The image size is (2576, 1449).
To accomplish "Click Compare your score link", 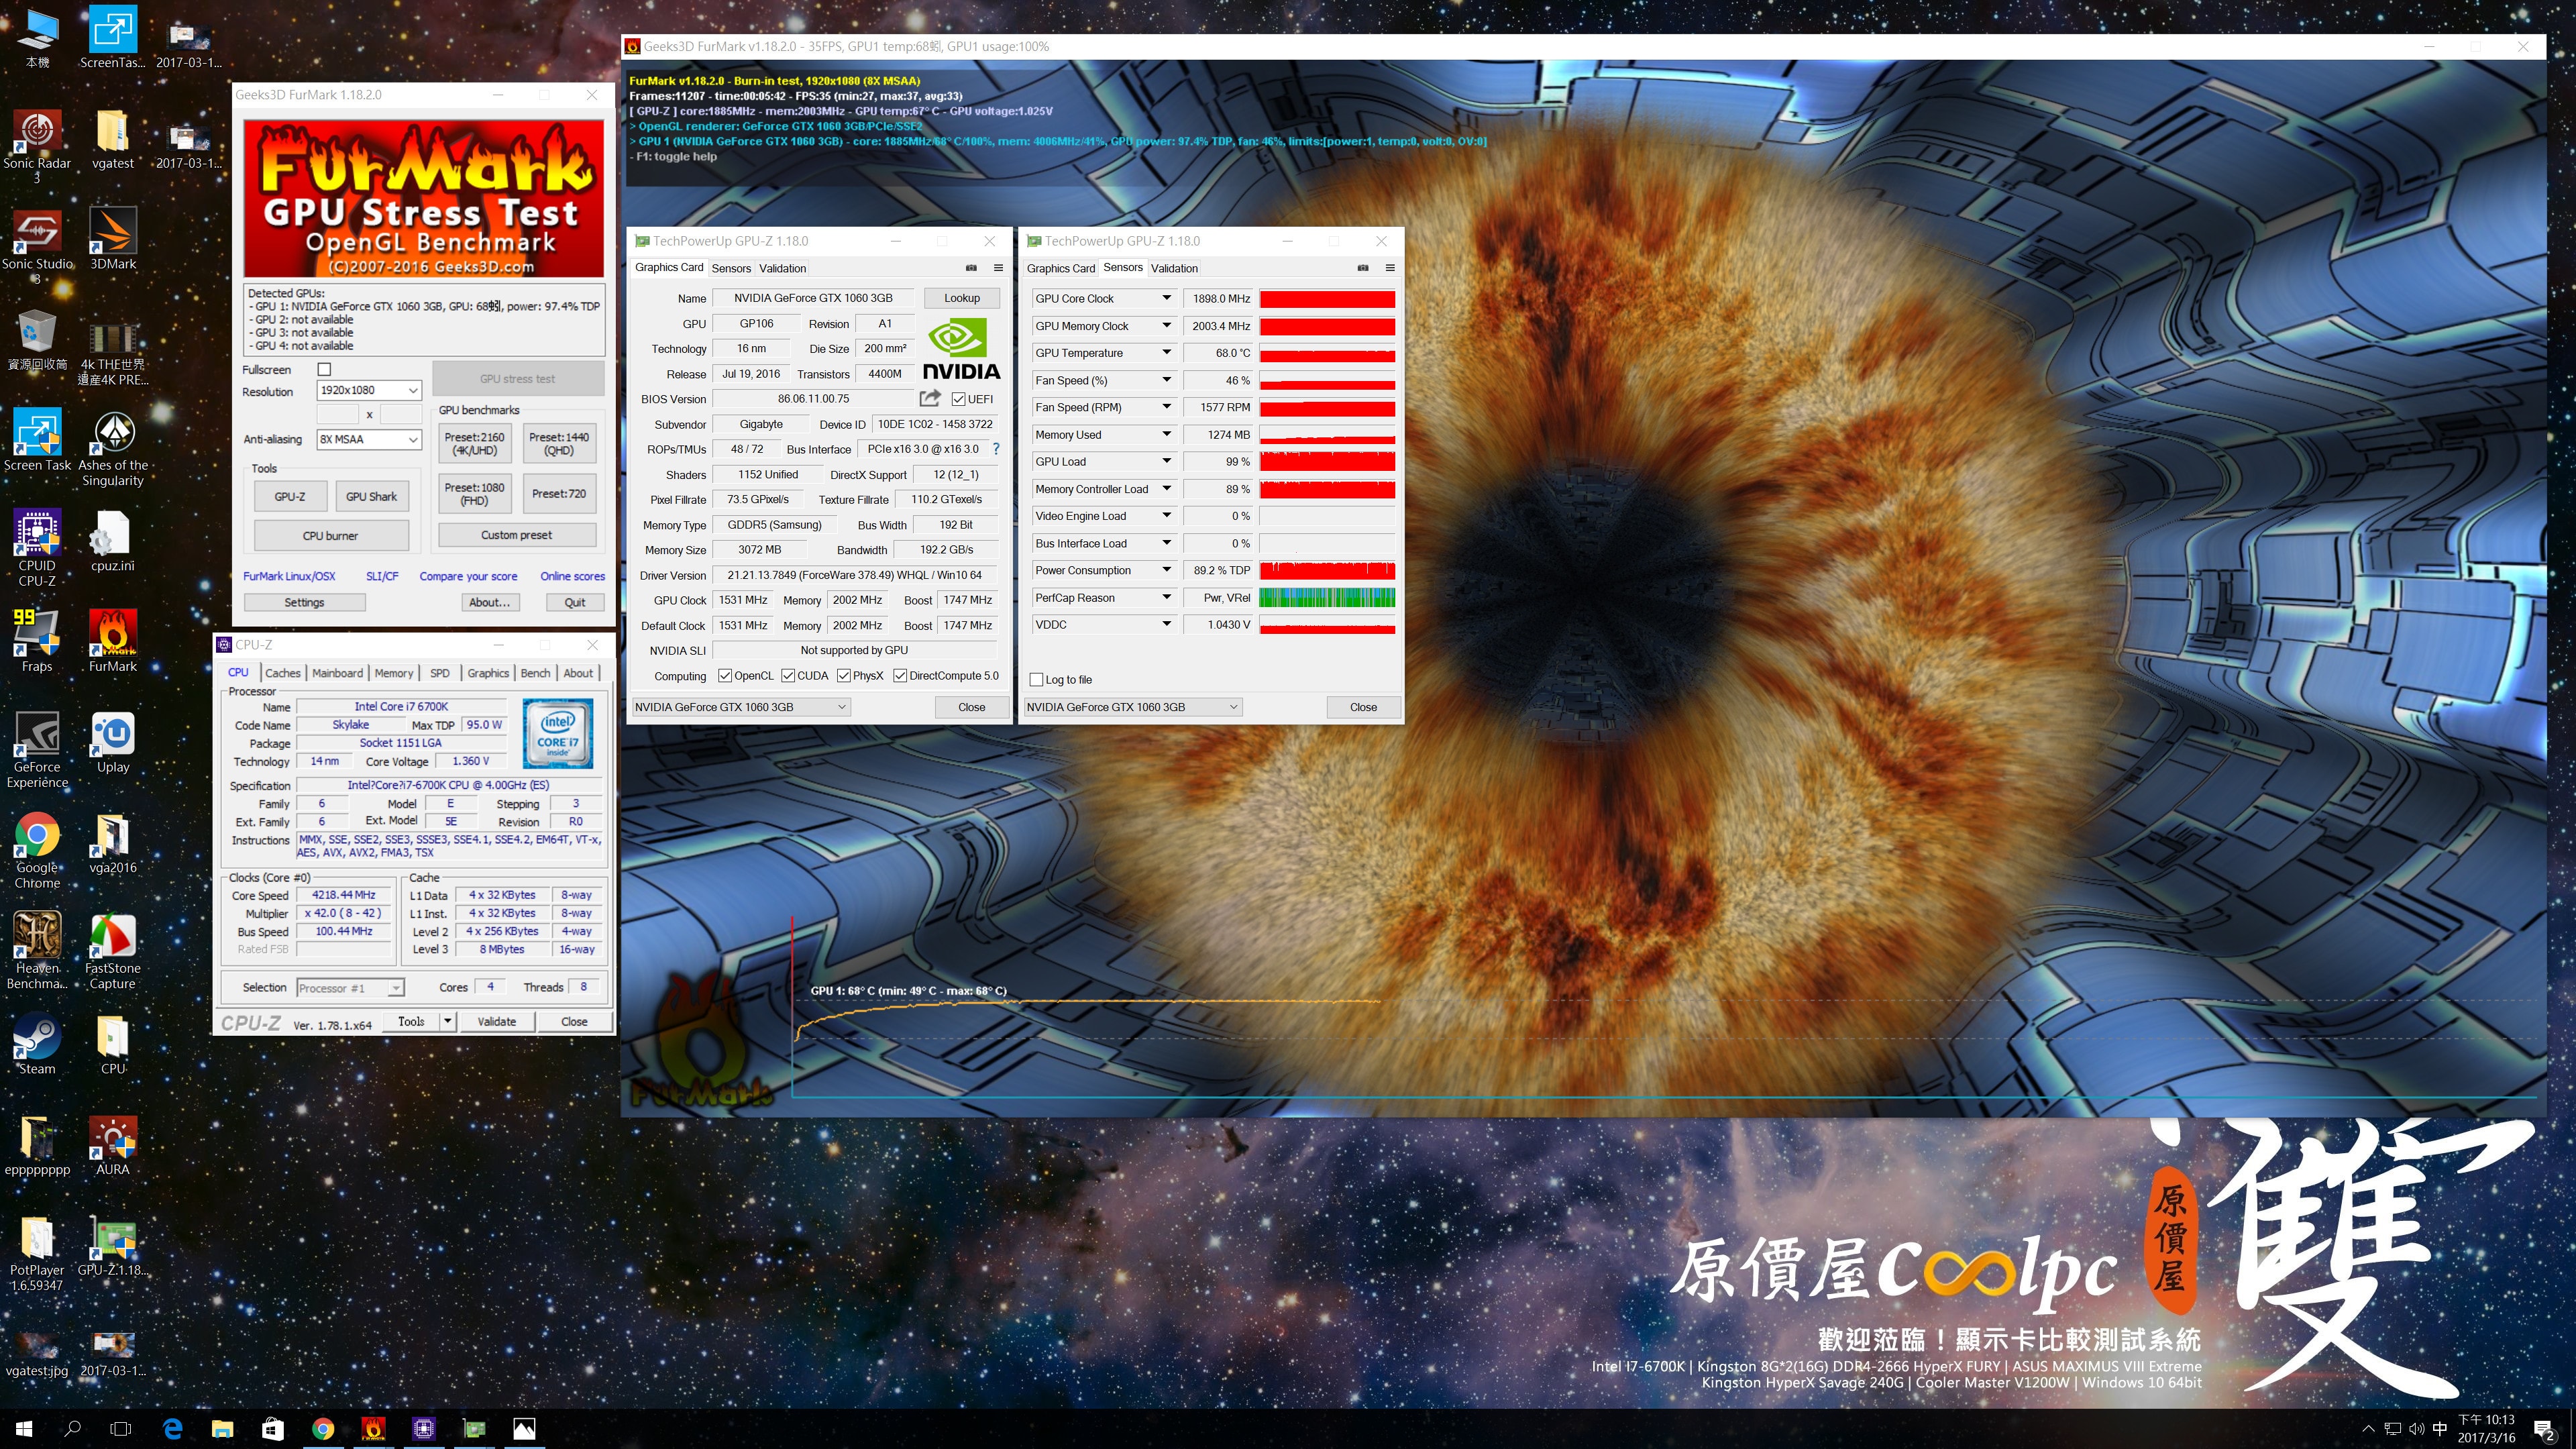I will (x=468, y=576).
